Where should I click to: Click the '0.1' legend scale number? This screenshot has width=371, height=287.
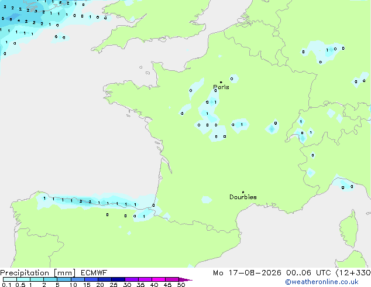pyautogui.click(x=6, y=285)
